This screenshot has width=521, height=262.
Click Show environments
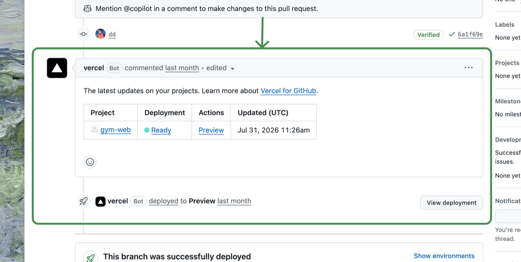pyautogui.click(x=444, y=256)
